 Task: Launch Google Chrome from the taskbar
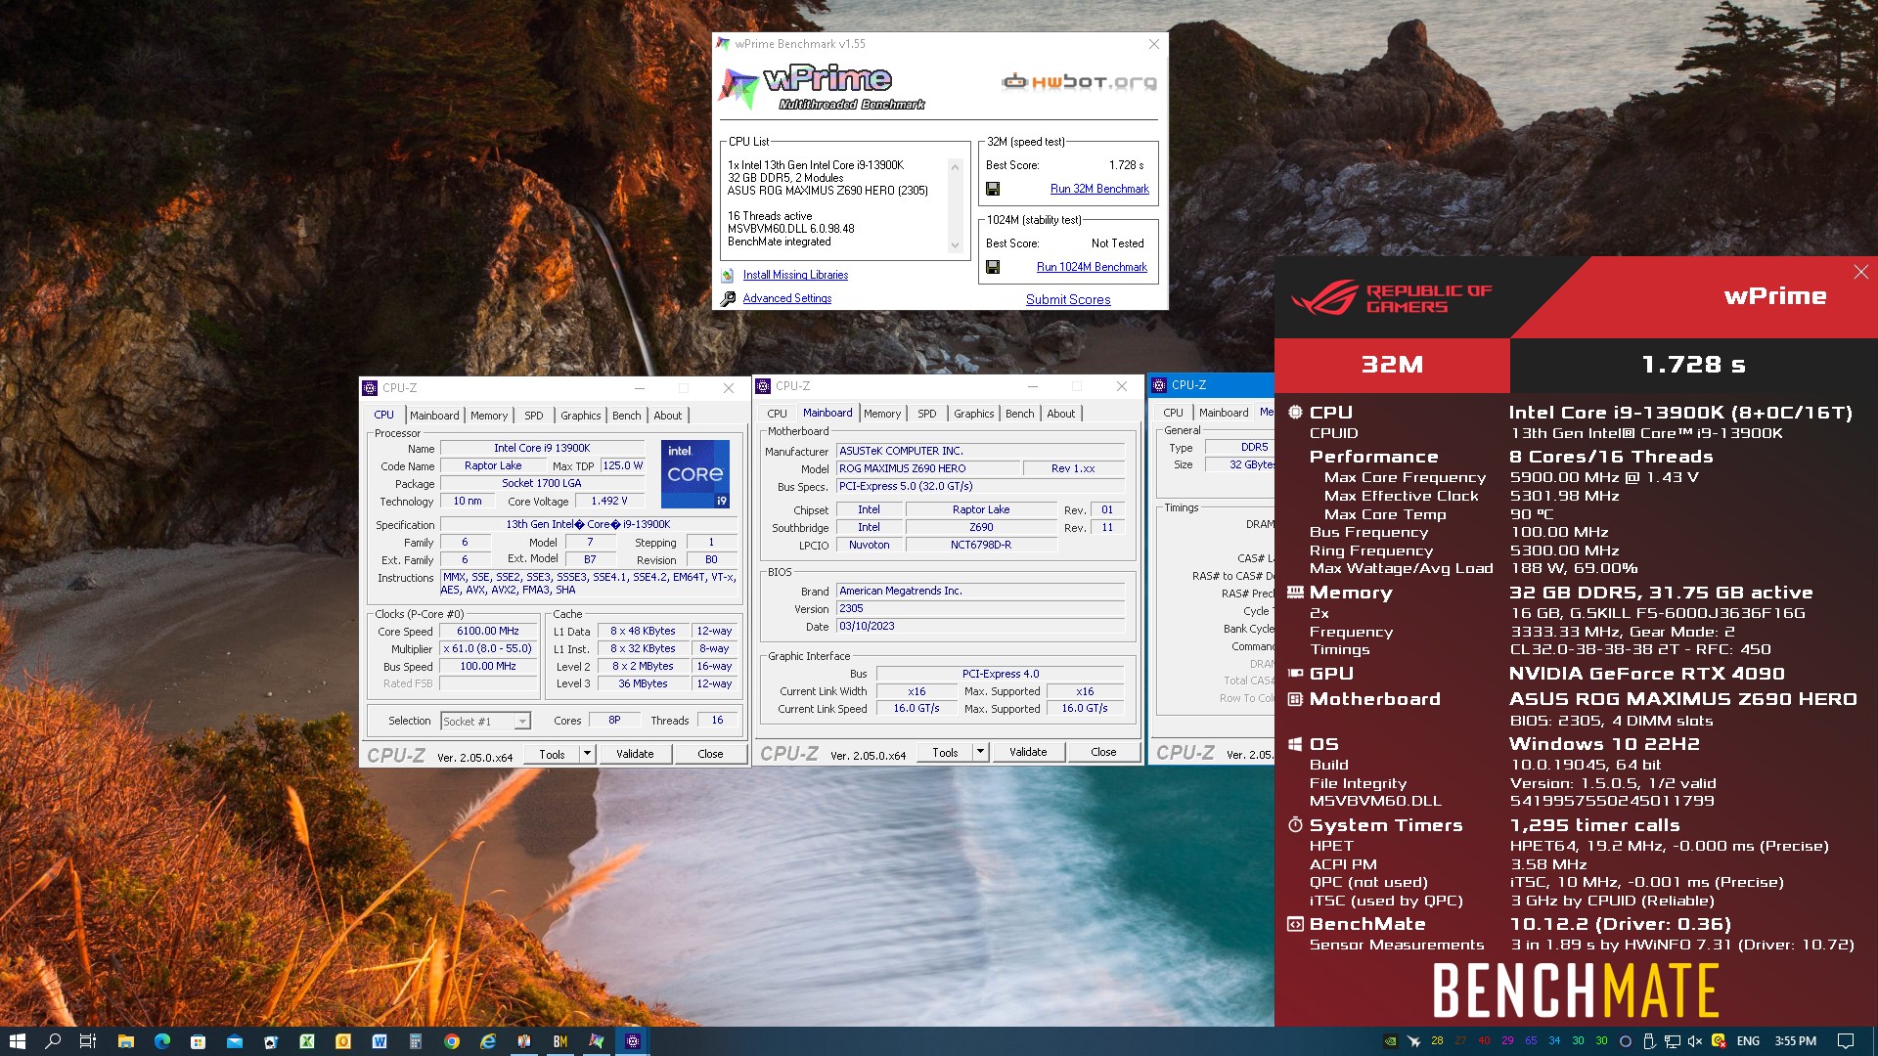pos(452,1041)
